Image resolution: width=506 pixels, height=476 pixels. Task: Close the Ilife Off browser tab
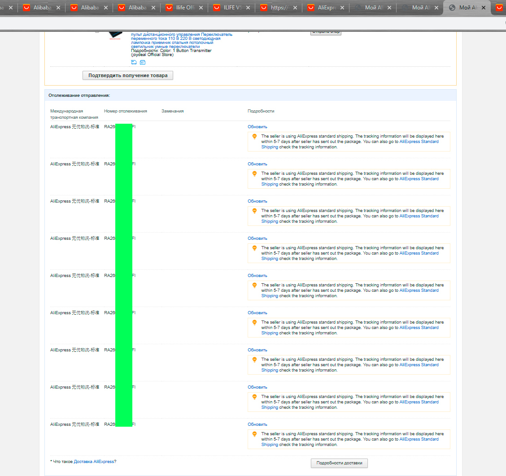click(201, 8)
